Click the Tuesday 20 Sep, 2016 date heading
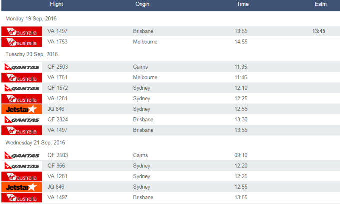The width and height of the screenshot is (340, 205). coord(31,54)
